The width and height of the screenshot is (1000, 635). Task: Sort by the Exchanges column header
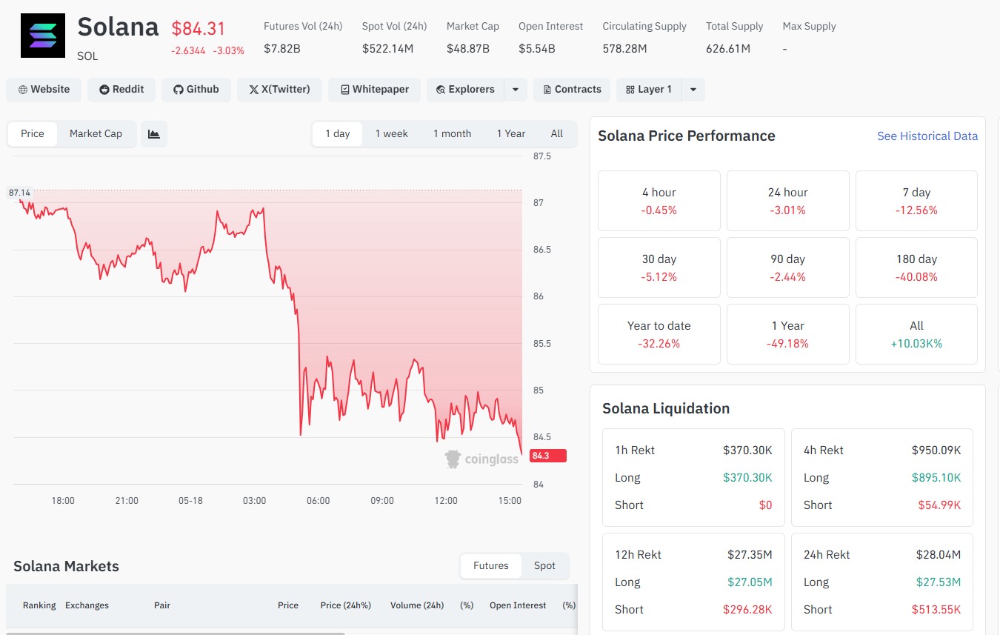tap(87, 605)
